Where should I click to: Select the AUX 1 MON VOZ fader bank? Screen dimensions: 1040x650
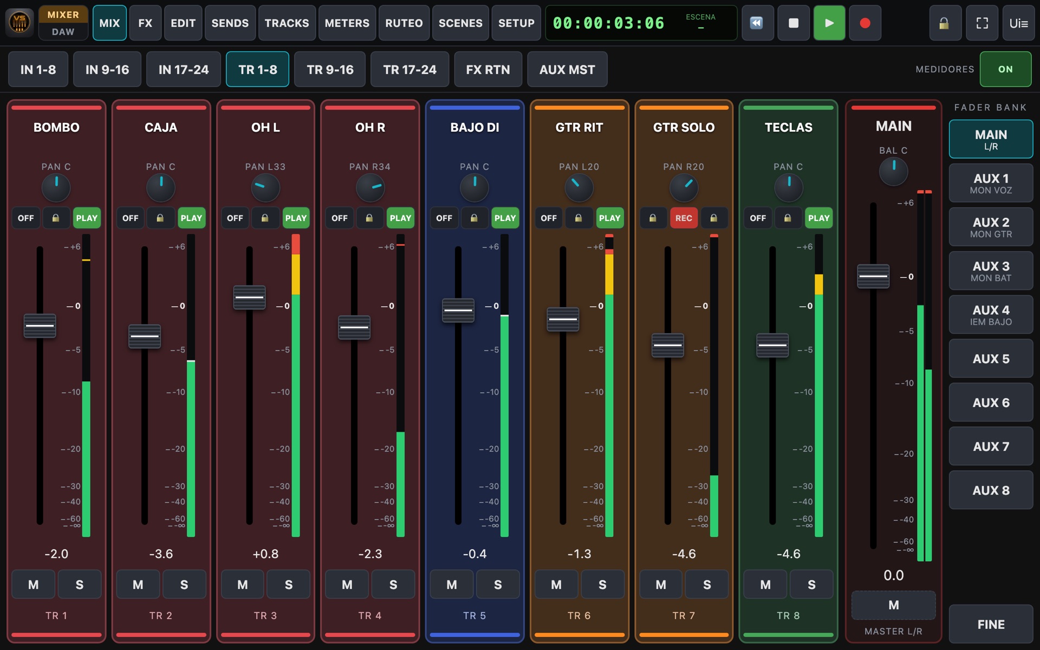point(991,183)
